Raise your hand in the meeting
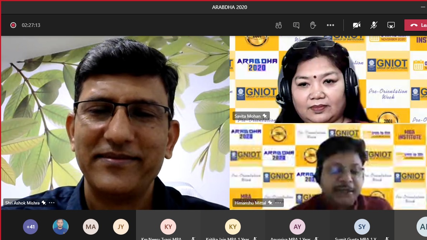Screen dimensions: 427x240 (313, 25)
